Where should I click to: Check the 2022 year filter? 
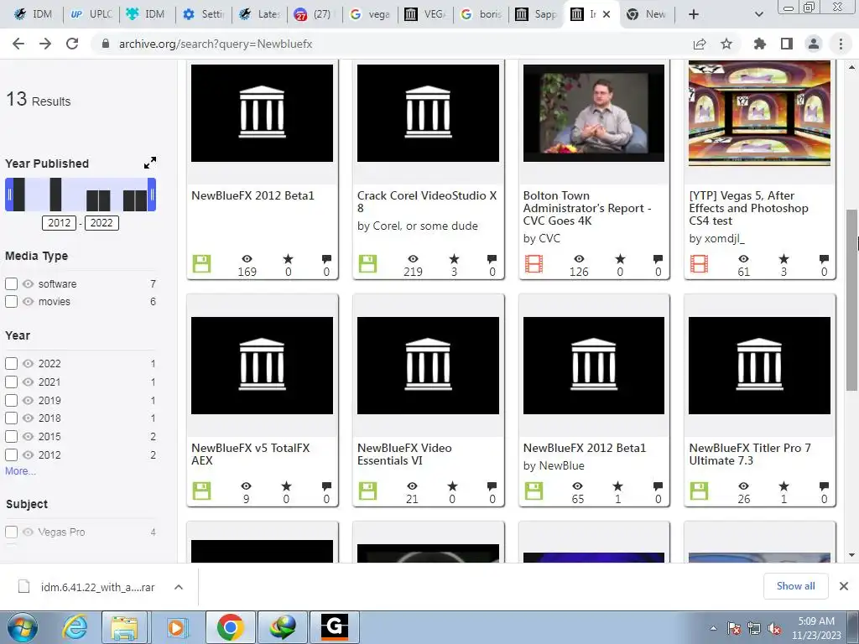click(x=11, y=363)
